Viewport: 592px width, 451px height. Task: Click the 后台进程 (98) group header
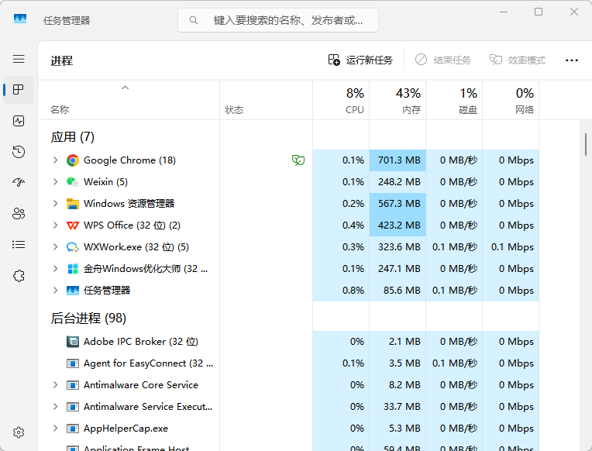[x=88, y=318]
